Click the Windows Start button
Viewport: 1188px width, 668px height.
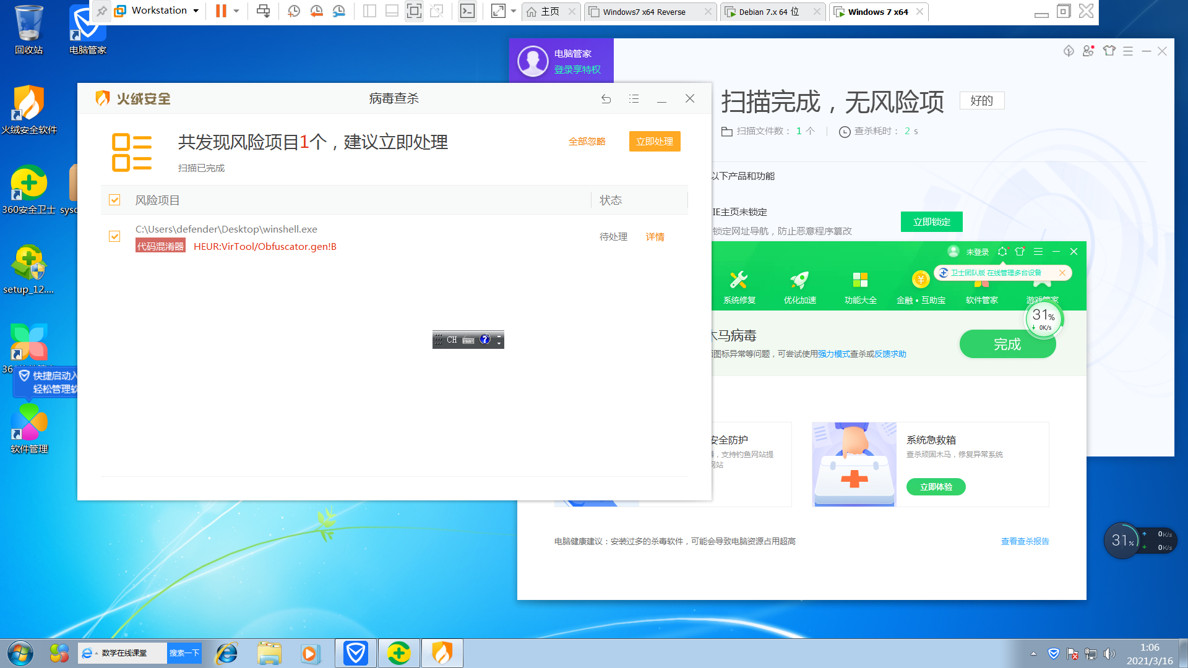tap(20, 653)
